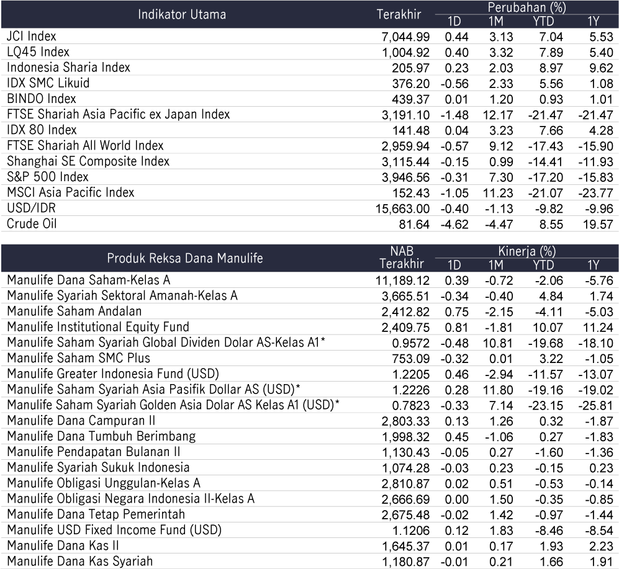The image size is (619, 569).
Task: Select 'Manulife Pendapatan Bulanan II' row
Action: point(94,452)
